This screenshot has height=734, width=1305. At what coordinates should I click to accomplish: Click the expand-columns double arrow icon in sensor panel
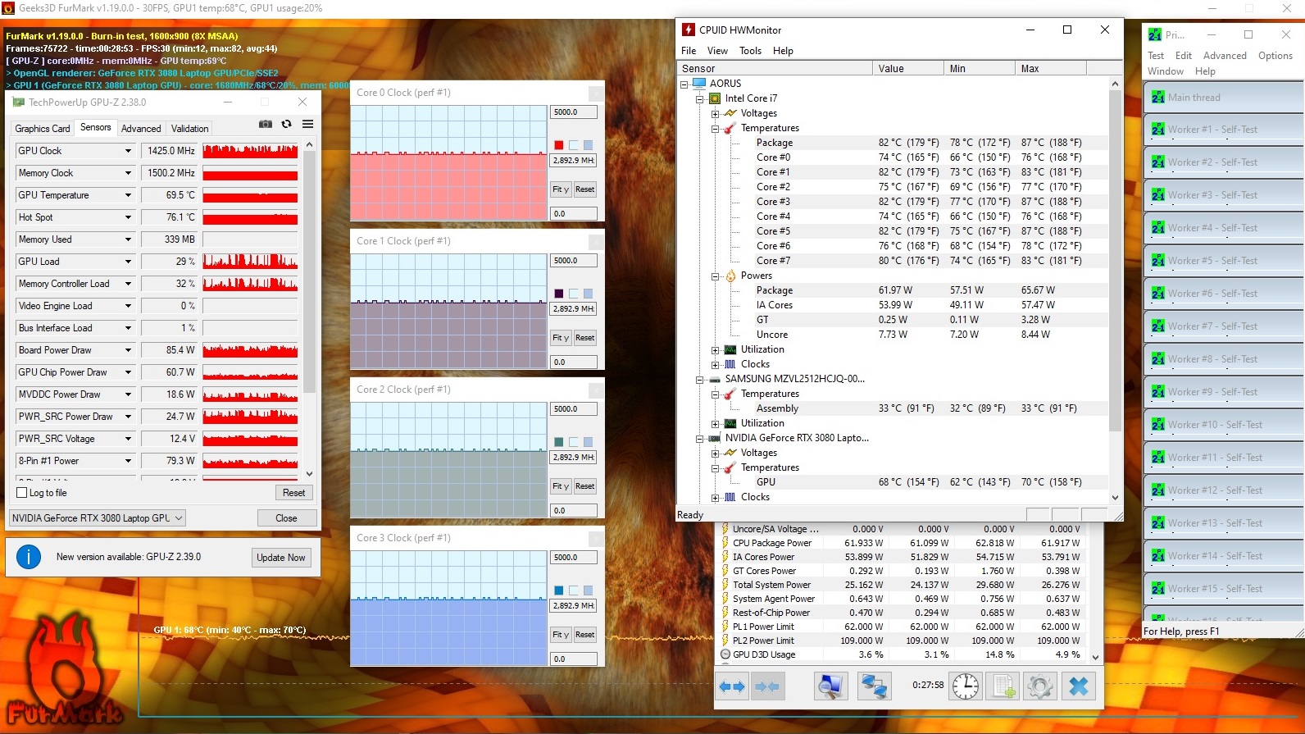click(x=732, y=686)
